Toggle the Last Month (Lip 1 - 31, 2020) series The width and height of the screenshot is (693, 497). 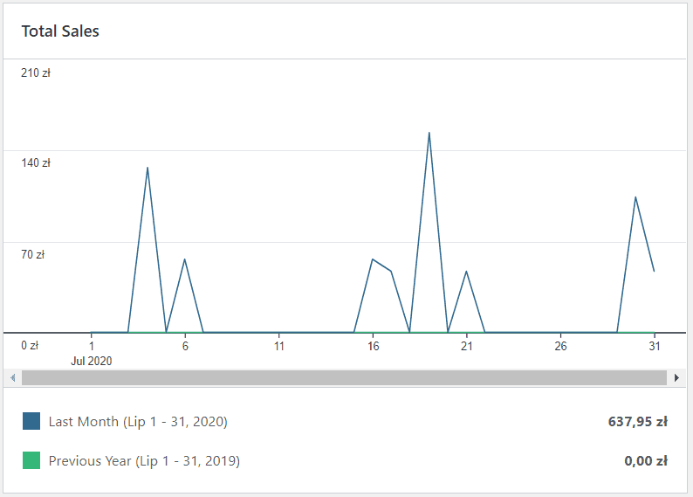pyautogui.click(x=138, y=422)
